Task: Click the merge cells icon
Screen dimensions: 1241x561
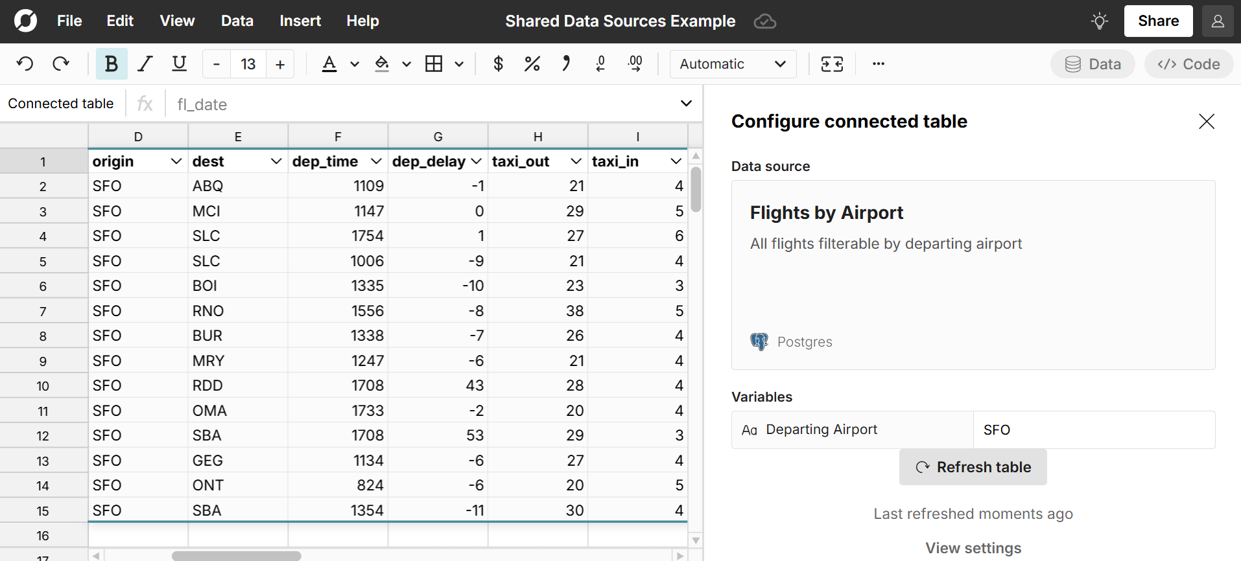Action: pyautogui.click(x=832, y=63)
